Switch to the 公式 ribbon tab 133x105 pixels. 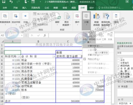tap(47, 8)
